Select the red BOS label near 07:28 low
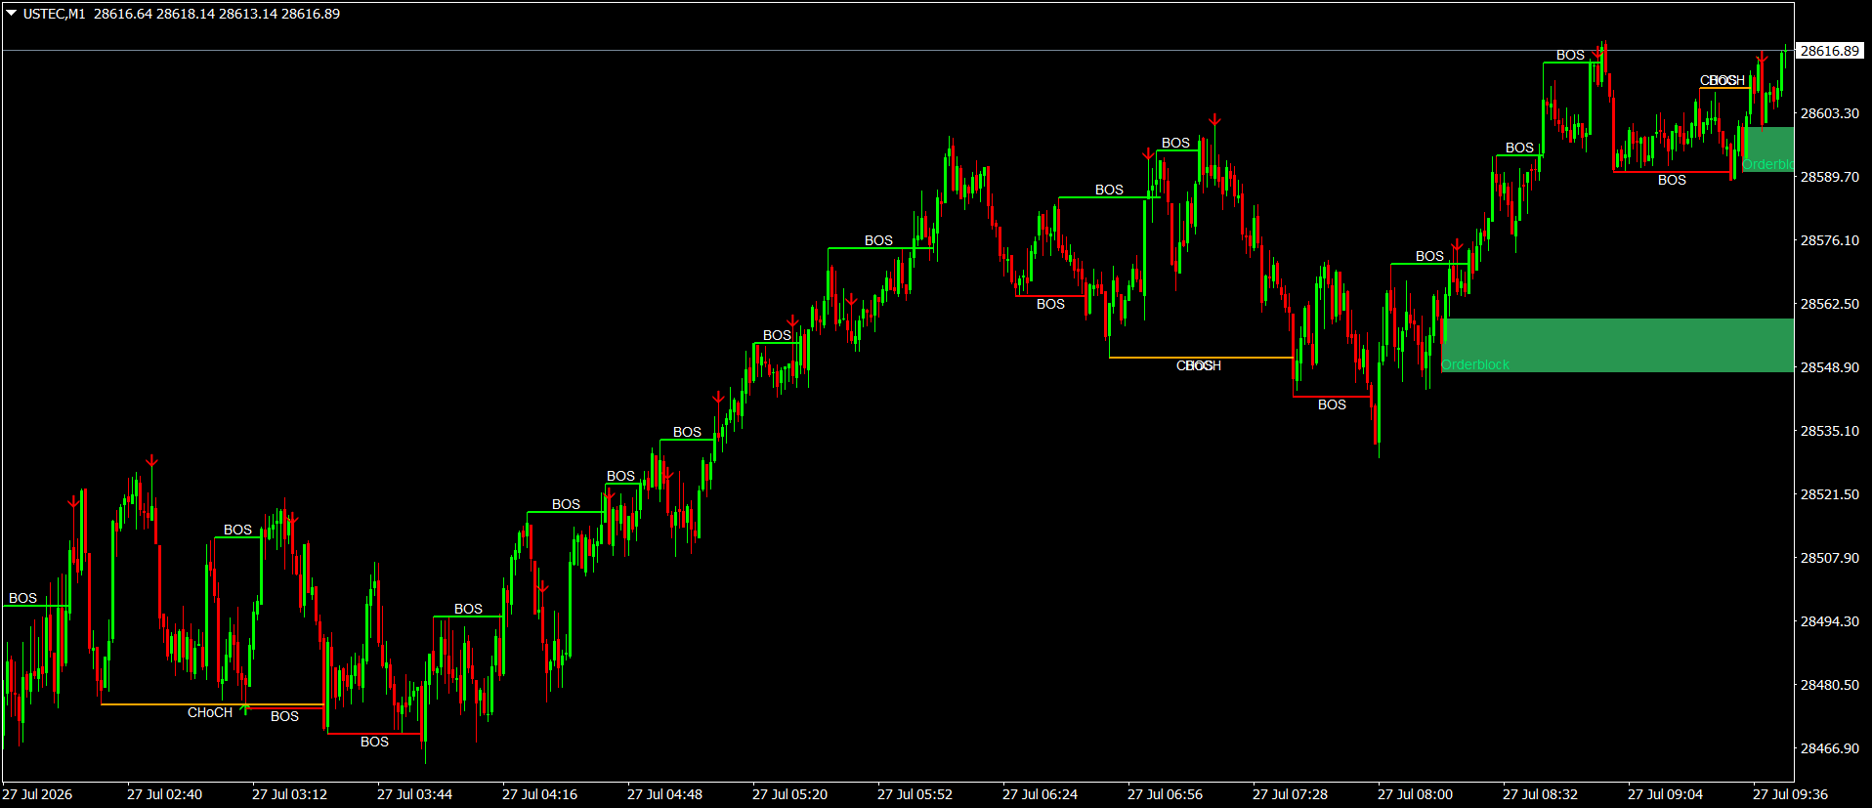The width and height of the screenshot is (1872, 808). [1332, 404]
